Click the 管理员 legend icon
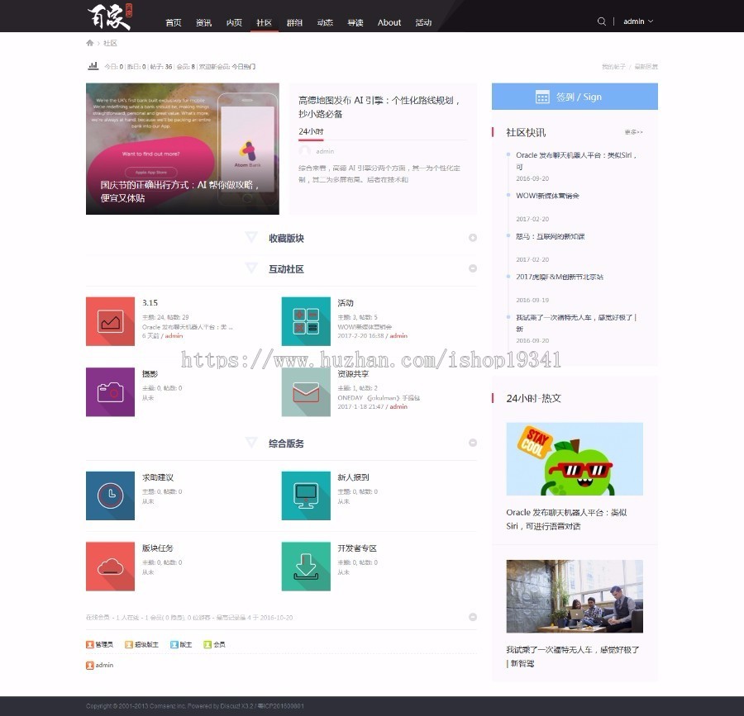 [89, 644]
